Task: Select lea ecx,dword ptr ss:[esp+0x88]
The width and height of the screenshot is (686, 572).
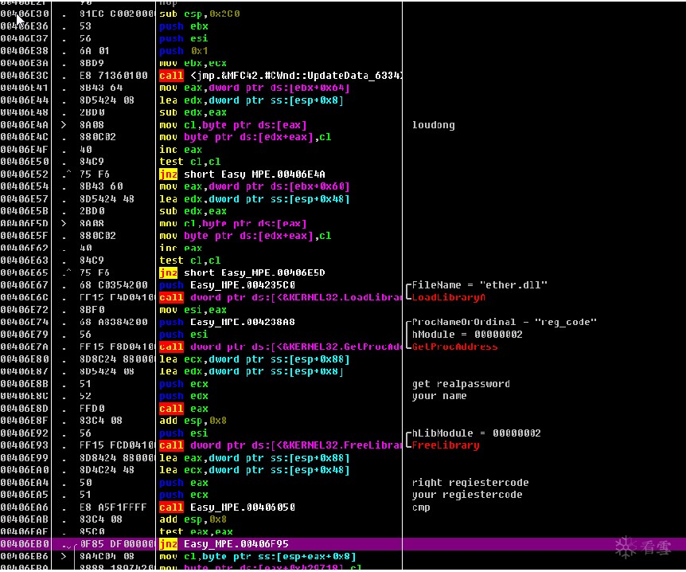Action: [x=255, y=359]
